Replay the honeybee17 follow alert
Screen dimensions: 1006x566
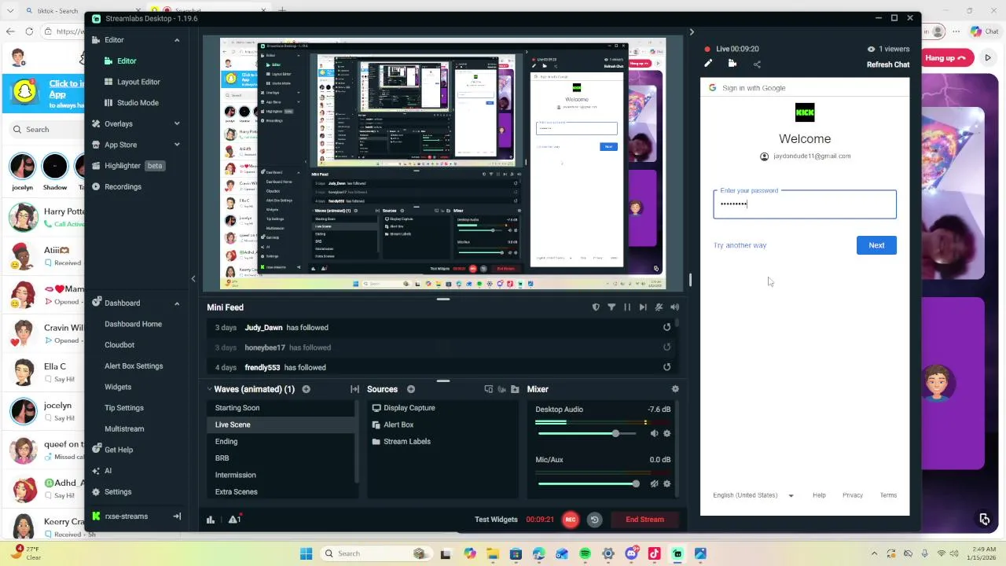coord(666,347)
